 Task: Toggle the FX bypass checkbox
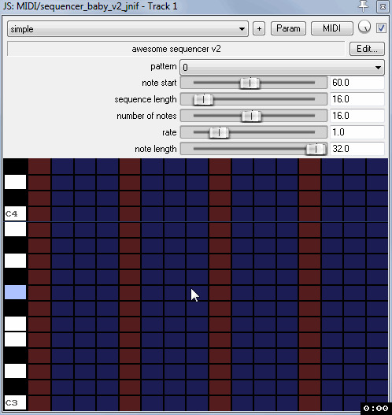pos(381,28)
